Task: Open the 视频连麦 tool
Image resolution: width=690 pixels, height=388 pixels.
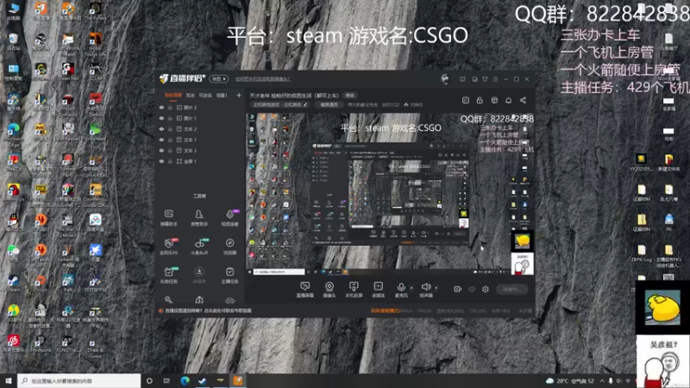Action: coord(229,218)
